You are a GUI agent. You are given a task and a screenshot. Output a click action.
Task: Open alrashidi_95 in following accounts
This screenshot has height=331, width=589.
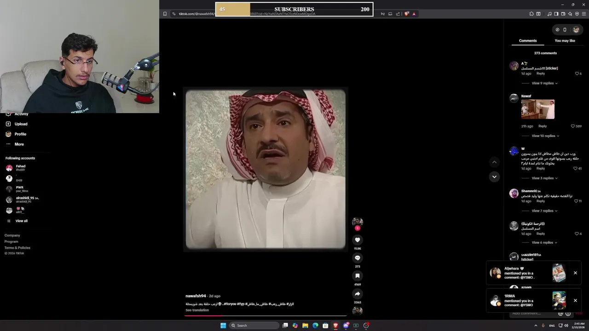[x=22, y=200]
